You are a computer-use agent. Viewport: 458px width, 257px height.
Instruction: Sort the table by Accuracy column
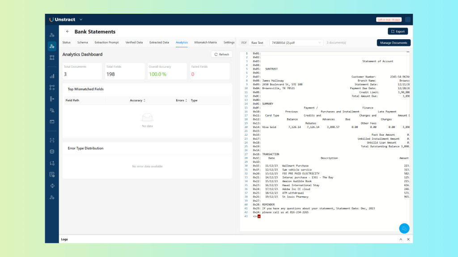tap(138, 100)
